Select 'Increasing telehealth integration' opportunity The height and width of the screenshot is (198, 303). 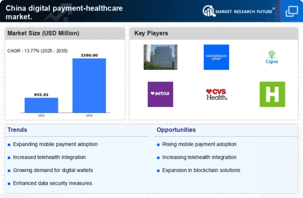tap(199, 157)
